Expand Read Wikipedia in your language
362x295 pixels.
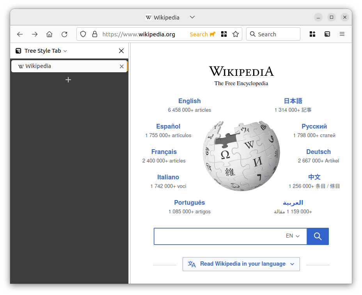click(x=241, y=264)
